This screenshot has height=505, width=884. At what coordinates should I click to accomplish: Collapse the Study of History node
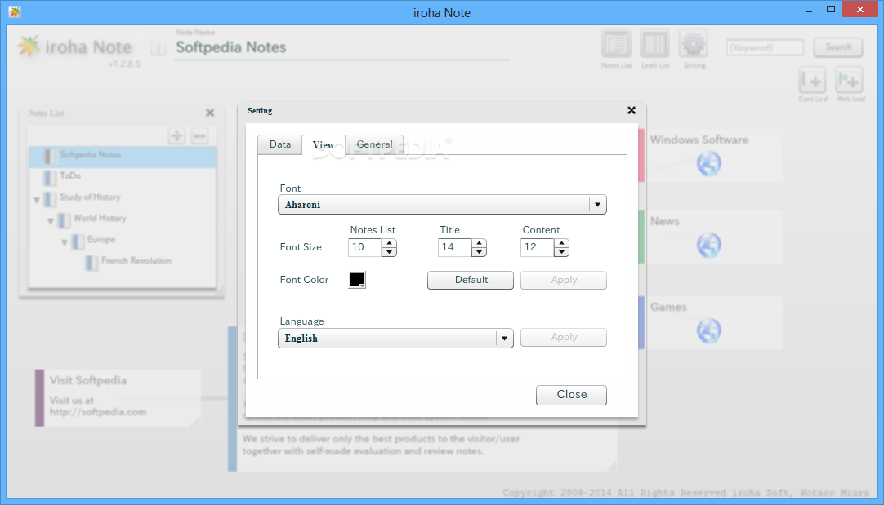[37, 200]
